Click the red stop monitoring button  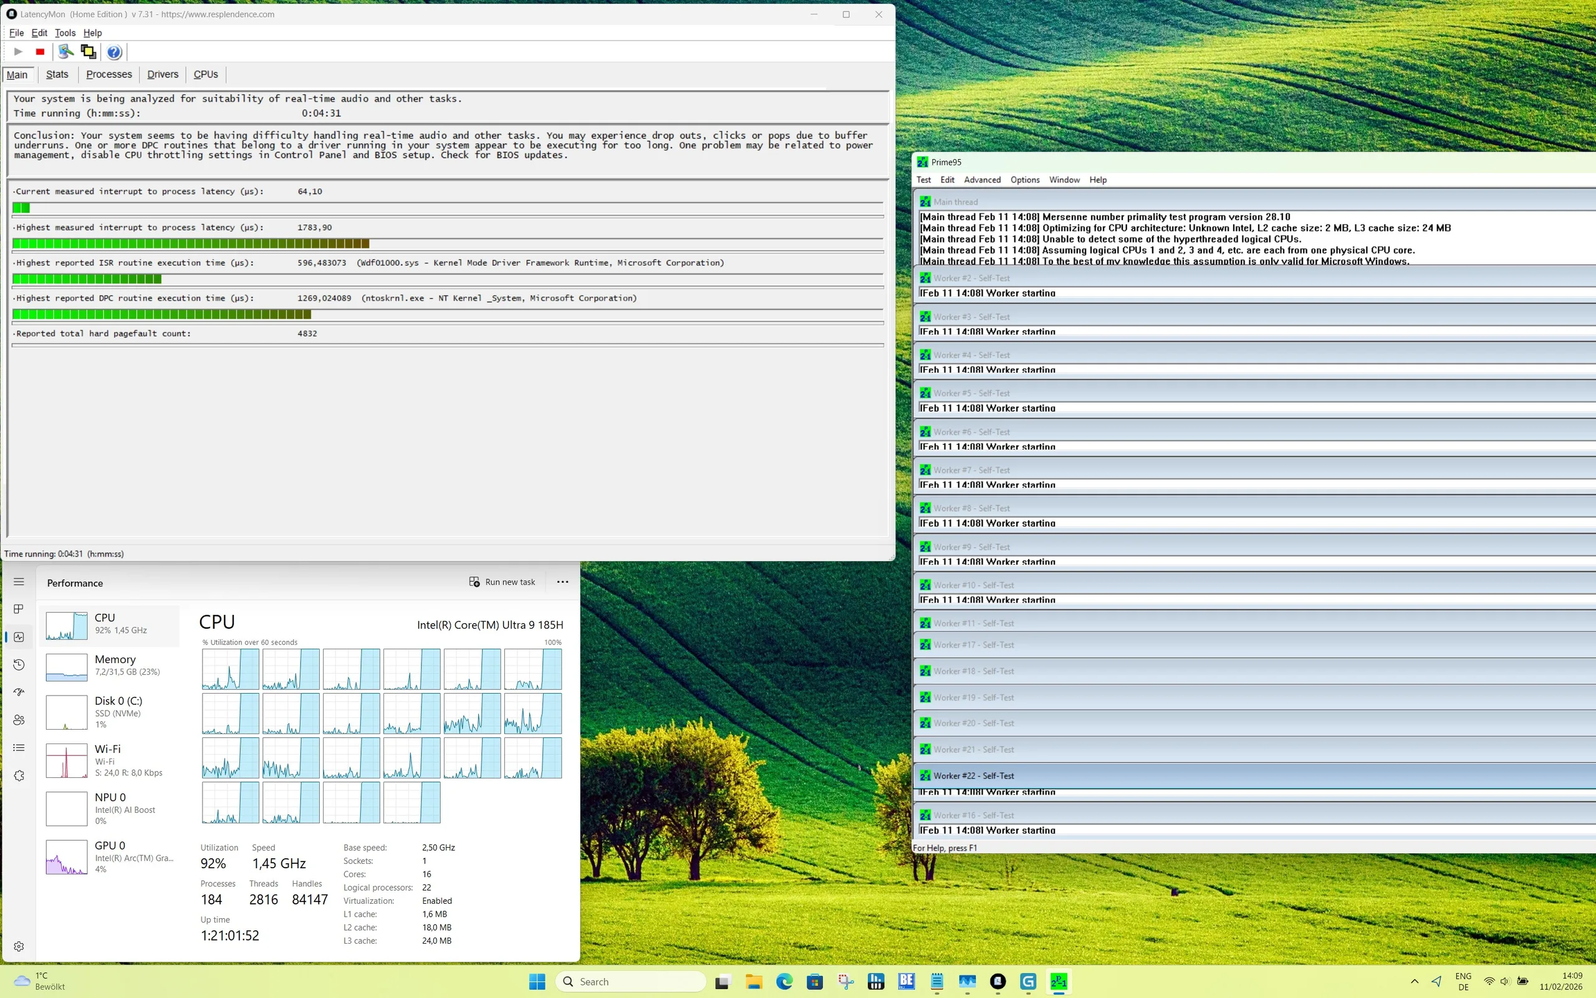click(x=41, y=52)
